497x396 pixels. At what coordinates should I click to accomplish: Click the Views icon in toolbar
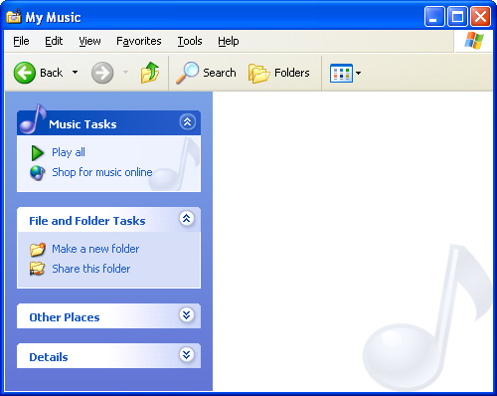pos(341,73)
